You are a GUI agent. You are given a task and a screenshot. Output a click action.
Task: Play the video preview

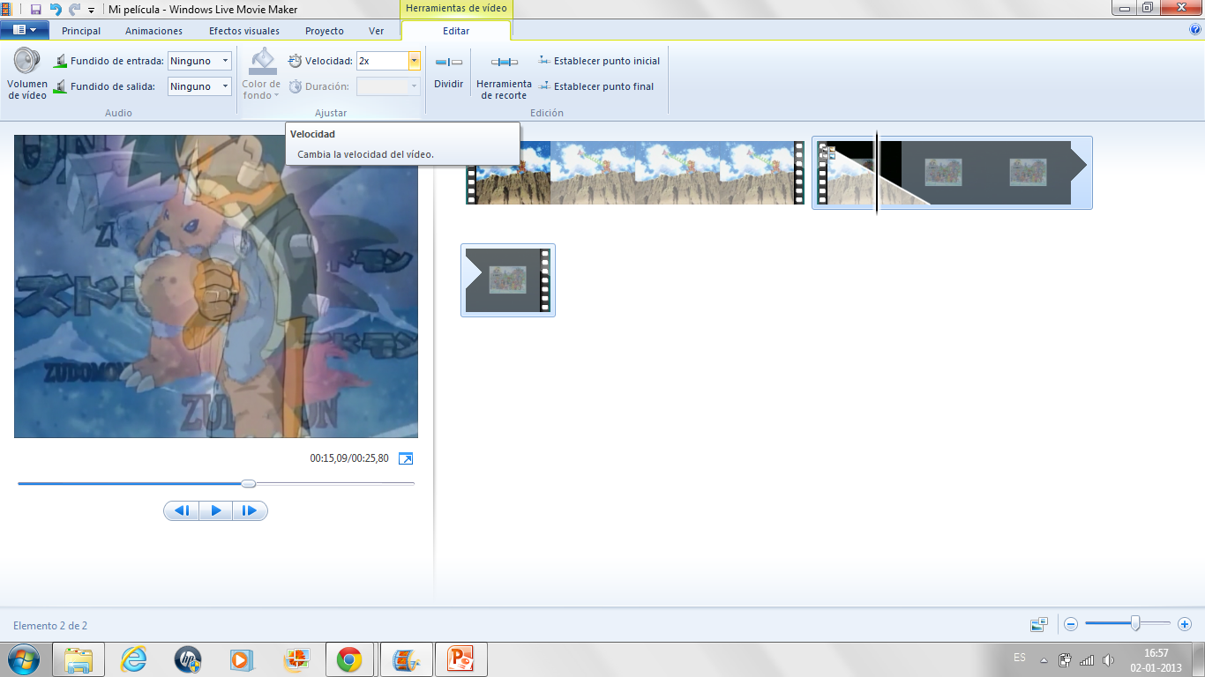click(x=216, y=510)
